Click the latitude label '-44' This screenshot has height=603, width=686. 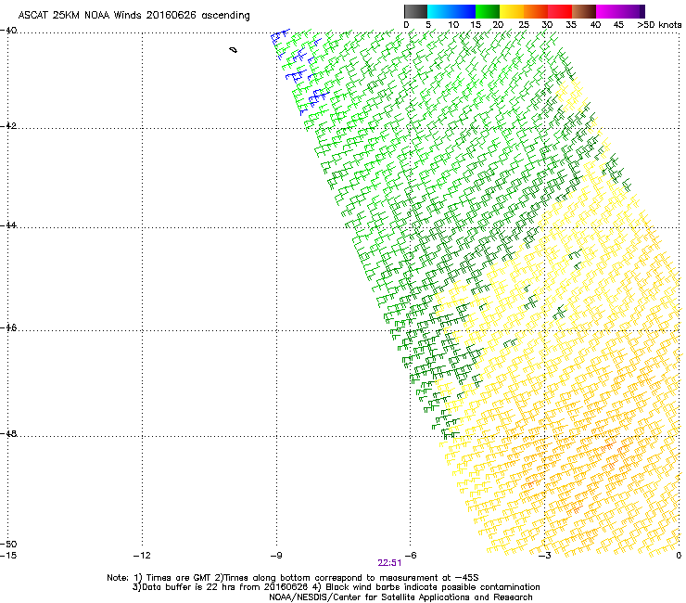tap(8, 225)
